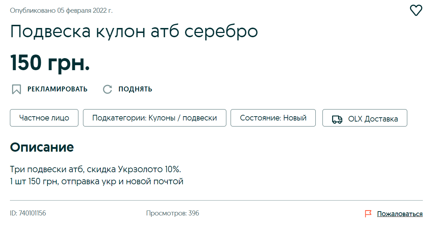436x236 pixels.
Task: Click the listing ID 740101156
Action: pyautogui.click(x=28, y=213)
